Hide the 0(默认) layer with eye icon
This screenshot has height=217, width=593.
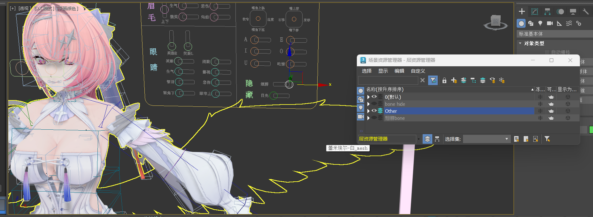[x=374, y=97]
